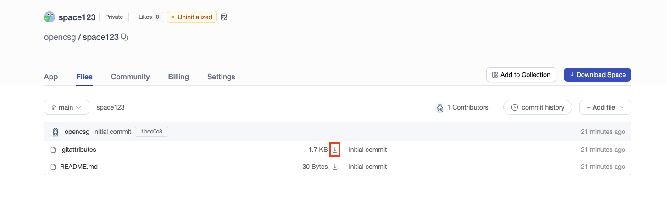Open the README.md file
The height and width of the screenshot is (222, 667).
(x=79, y=167)
